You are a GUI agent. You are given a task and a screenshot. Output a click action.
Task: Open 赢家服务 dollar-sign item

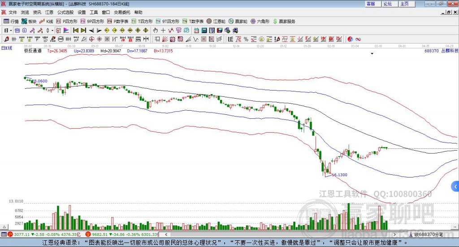pos(284,22)
